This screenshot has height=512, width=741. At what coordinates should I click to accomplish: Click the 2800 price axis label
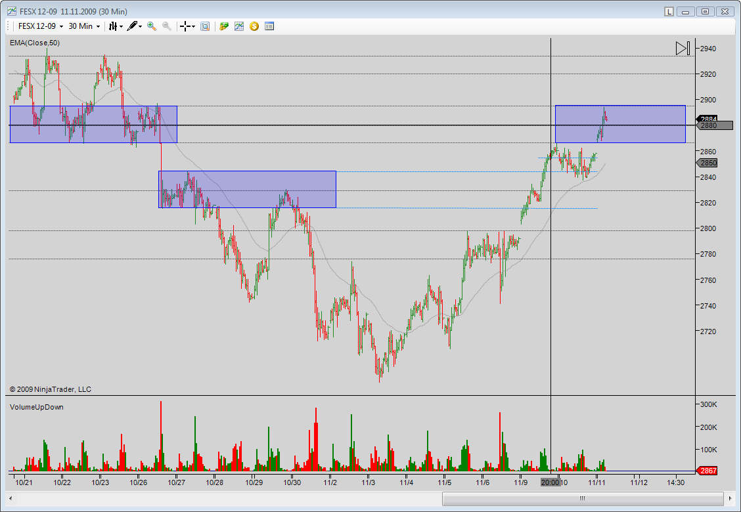click(708, 228)
